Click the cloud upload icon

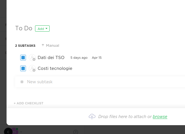(x=92, y=117)
